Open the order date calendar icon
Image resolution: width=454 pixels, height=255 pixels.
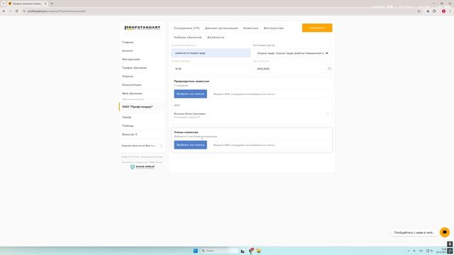click(329, 69)
